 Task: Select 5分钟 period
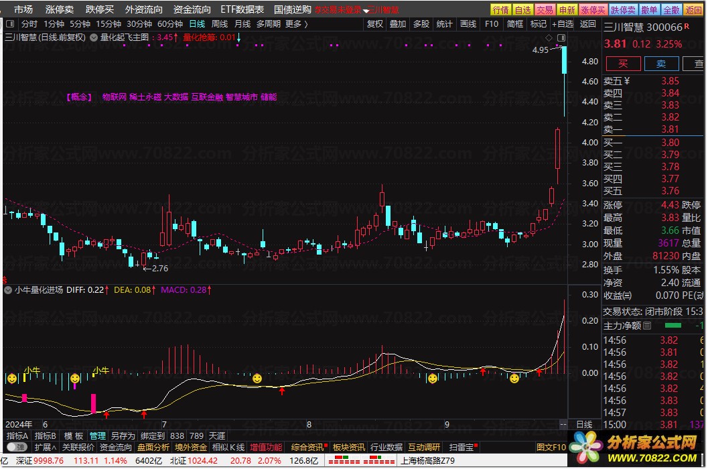80,24
